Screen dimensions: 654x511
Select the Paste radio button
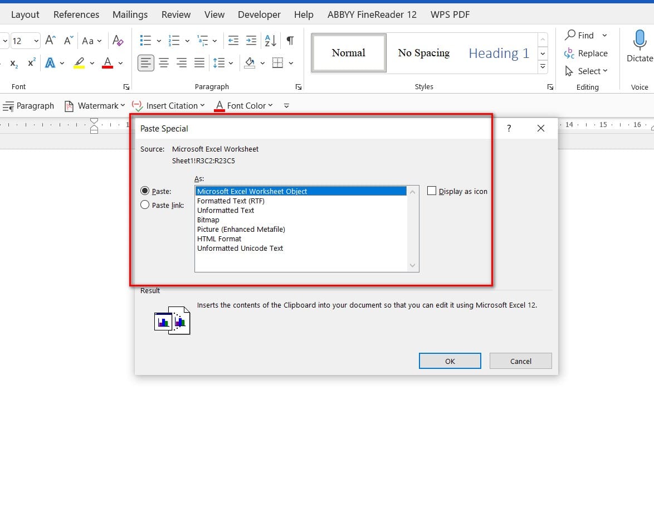click(x=145, y=191)
